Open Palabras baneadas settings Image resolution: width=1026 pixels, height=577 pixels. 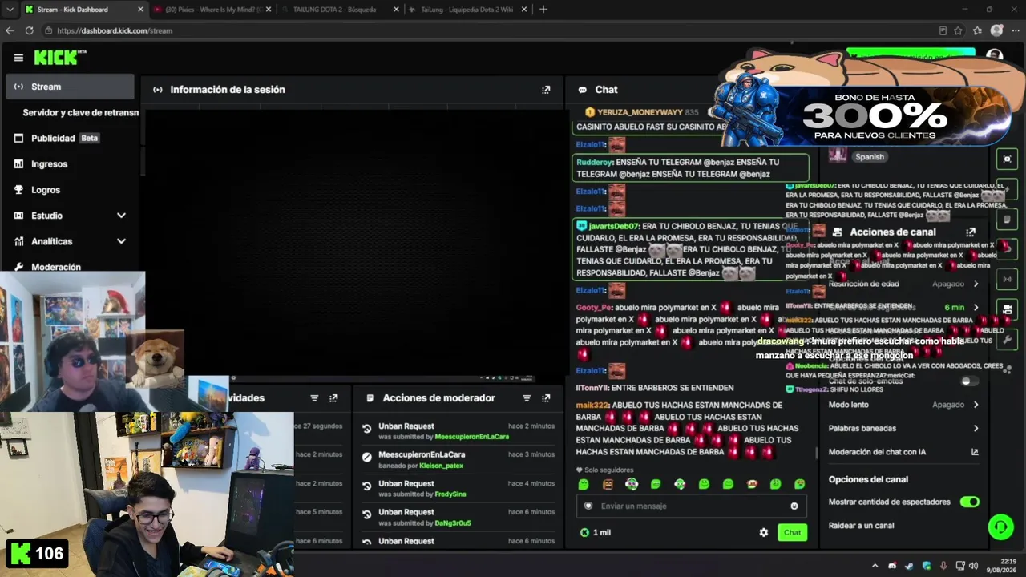pyautogui.click(x=903, y=429)
